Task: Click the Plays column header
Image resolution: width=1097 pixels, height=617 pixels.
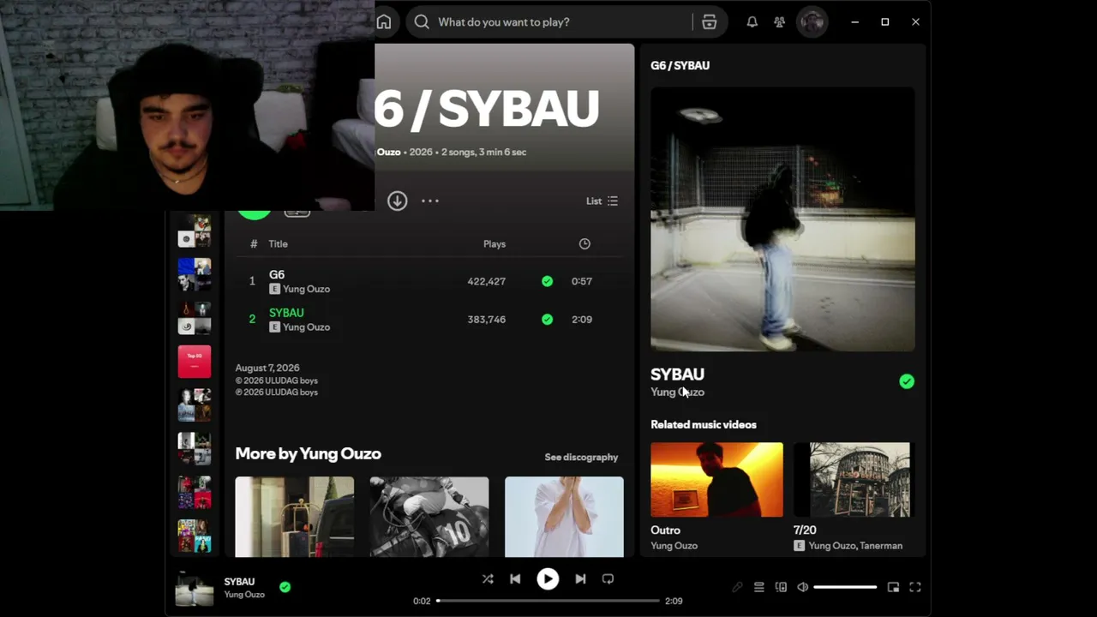Action: [495, 244]
